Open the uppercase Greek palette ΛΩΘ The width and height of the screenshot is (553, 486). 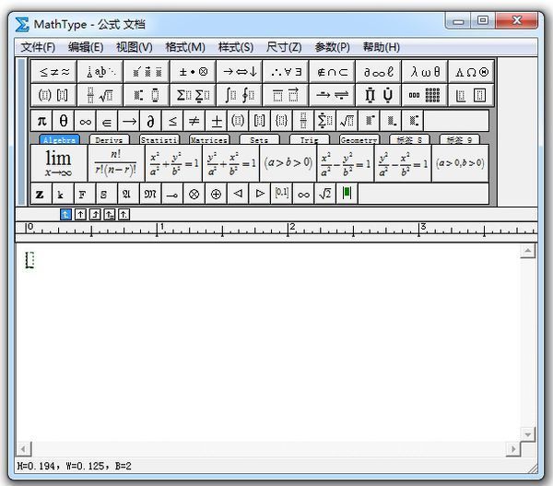[472, 72]
